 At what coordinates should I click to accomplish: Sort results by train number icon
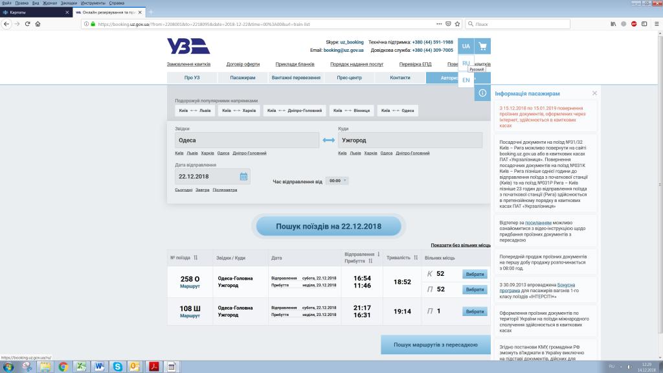click(196, 258)
